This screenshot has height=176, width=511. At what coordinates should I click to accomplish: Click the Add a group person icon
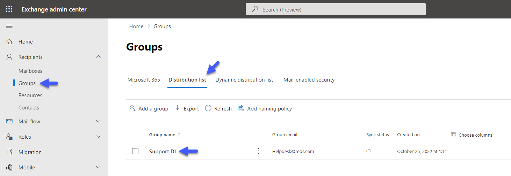tap(132, 108)
